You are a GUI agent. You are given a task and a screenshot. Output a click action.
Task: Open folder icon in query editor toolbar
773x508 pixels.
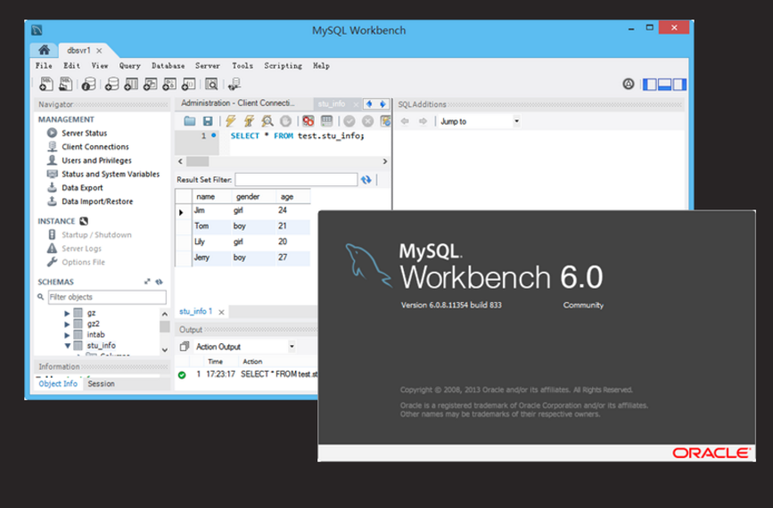coord(189,120)
